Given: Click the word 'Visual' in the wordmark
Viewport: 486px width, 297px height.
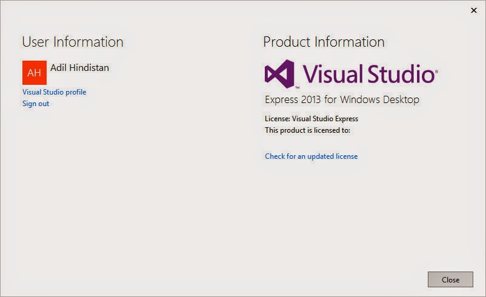Looking at the screenshot, I should coord(333,74).
